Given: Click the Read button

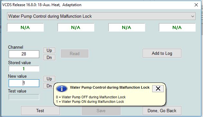Looking at the screenshot, I should (x=75, y=54).
